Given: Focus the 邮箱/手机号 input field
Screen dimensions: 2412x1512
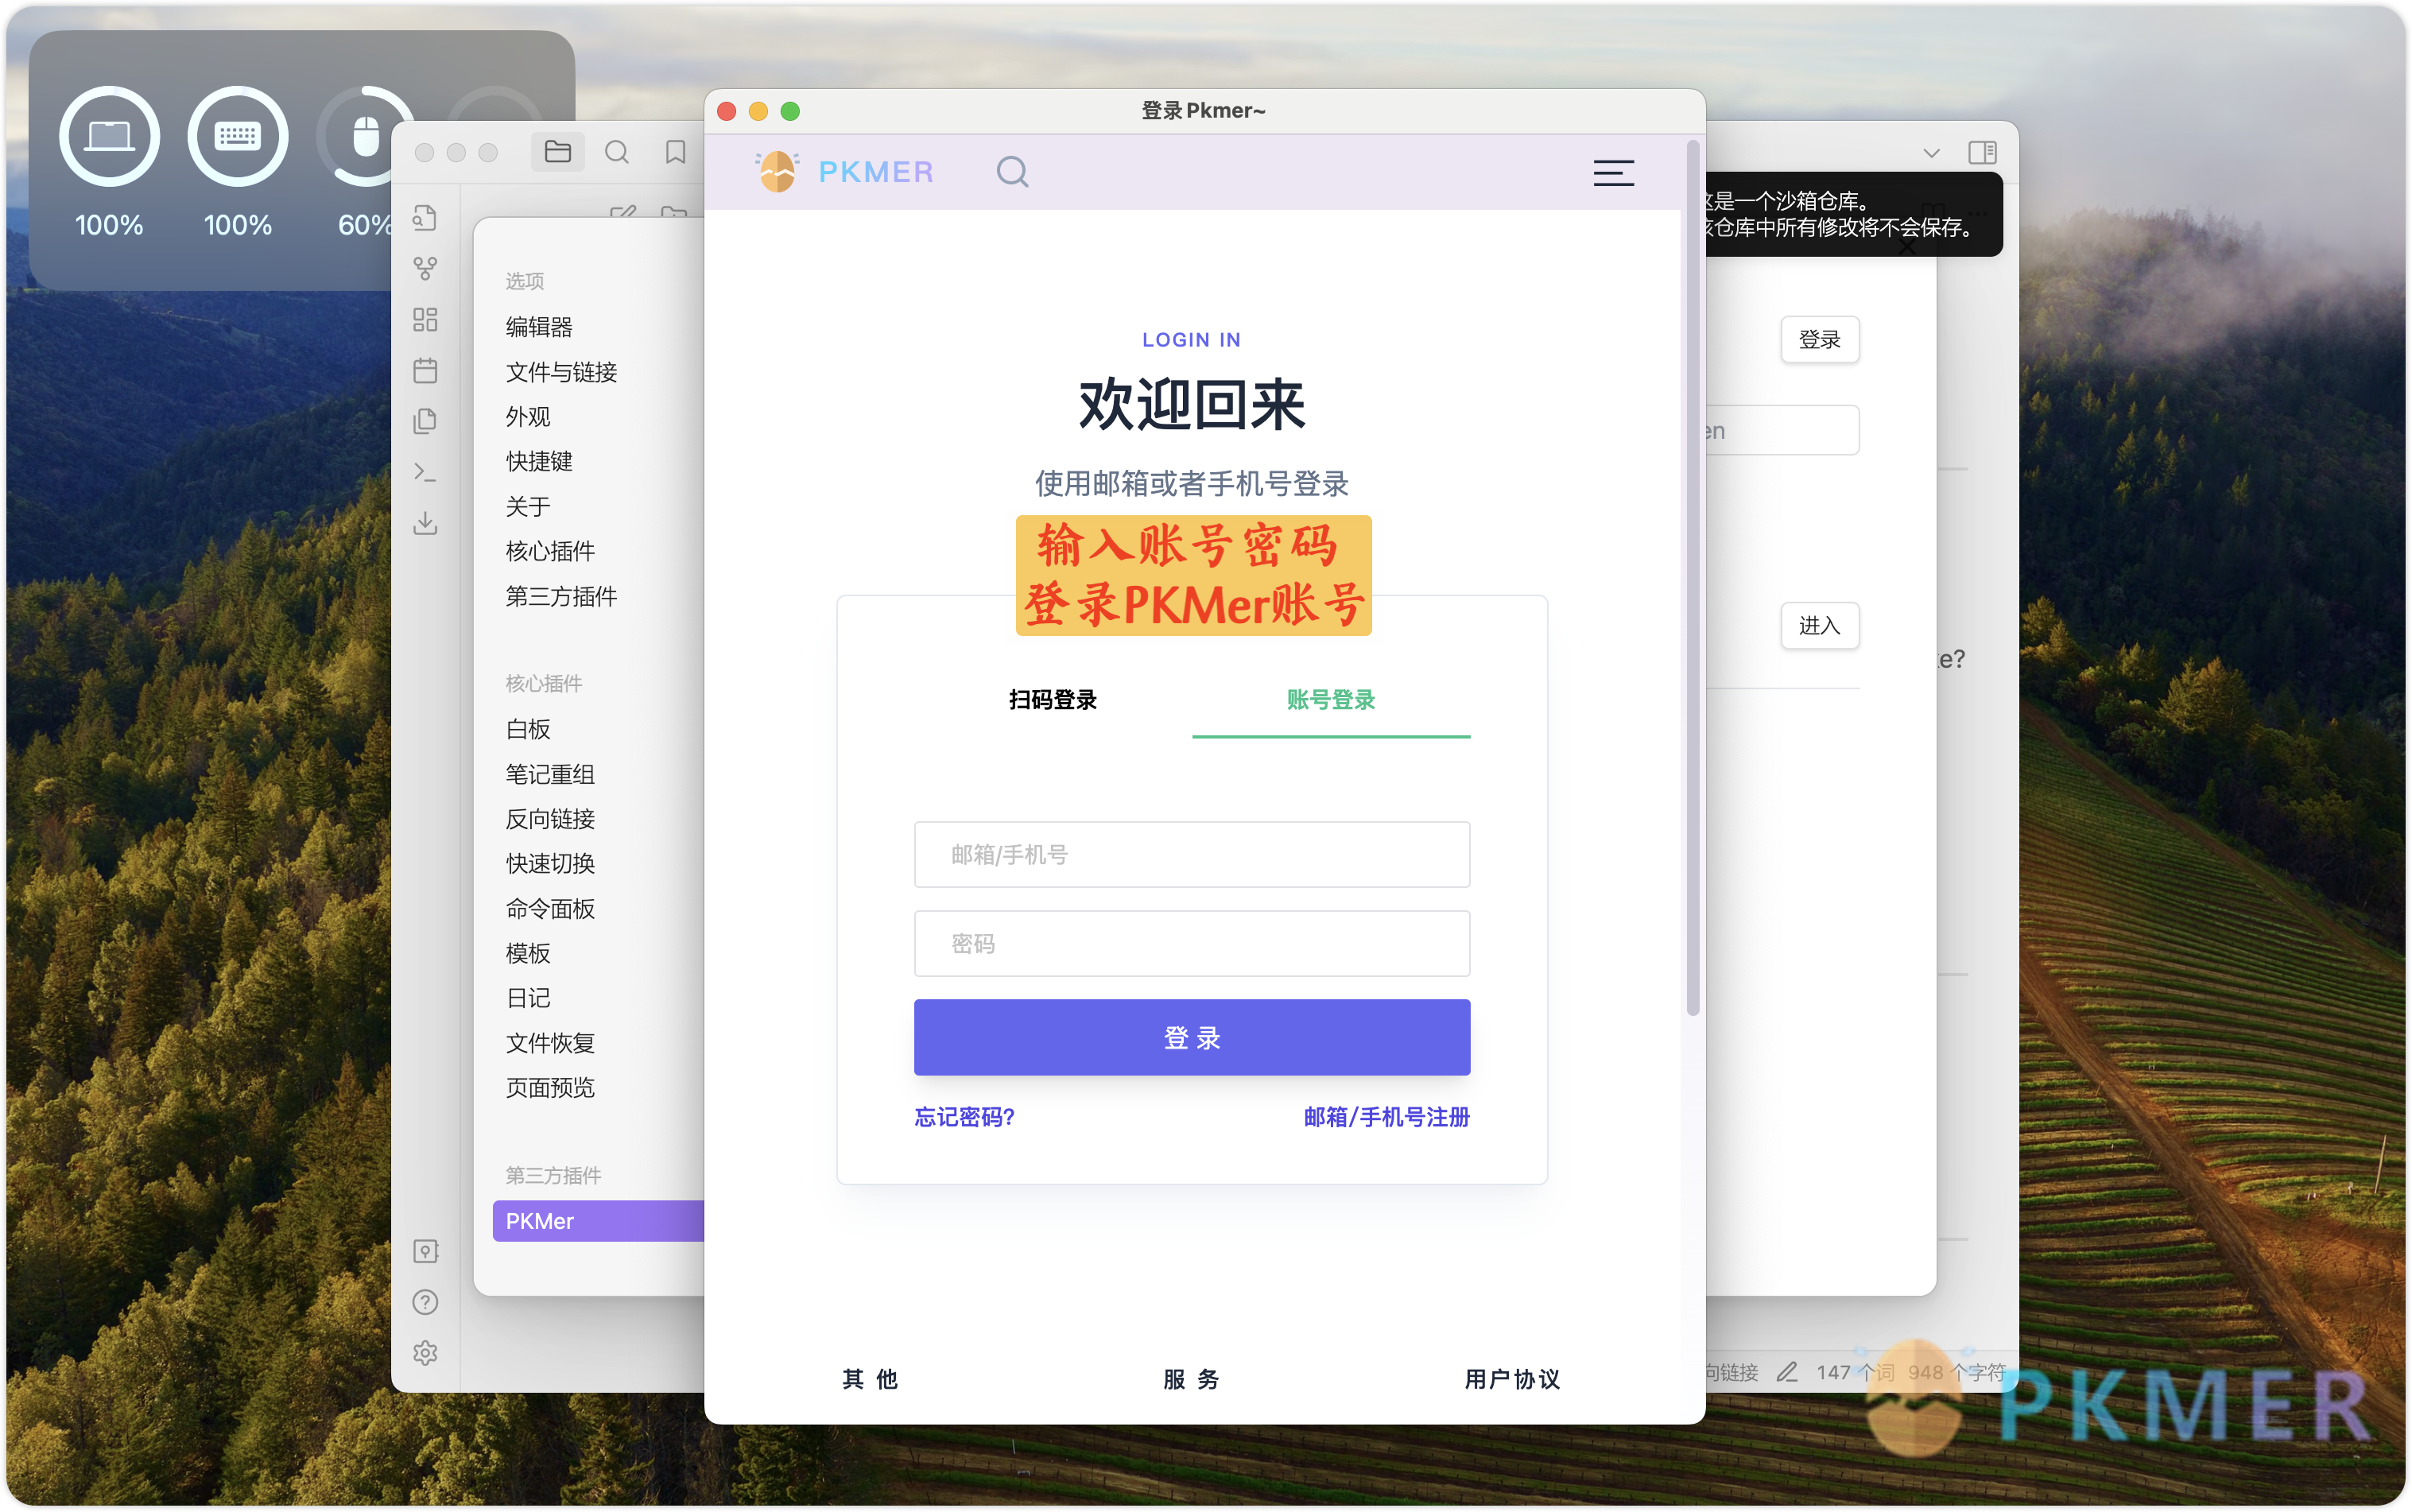Looking at the screenshot, I should pos(1191,854).
